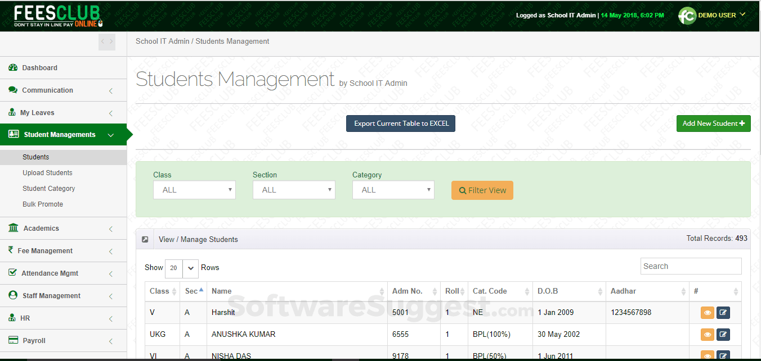Click the Dashboard gauge icon

click(x=13, y=67)
